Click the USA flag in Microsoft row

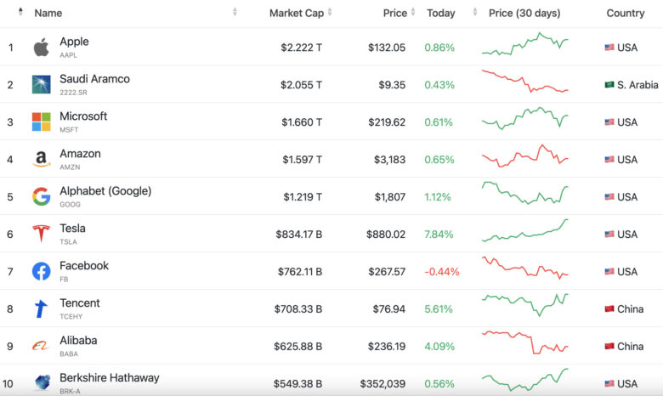click(609, 122)
